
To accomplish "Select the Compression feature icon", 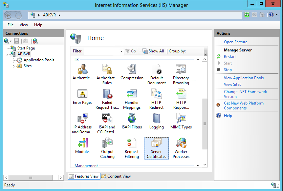I will [132, 69].
